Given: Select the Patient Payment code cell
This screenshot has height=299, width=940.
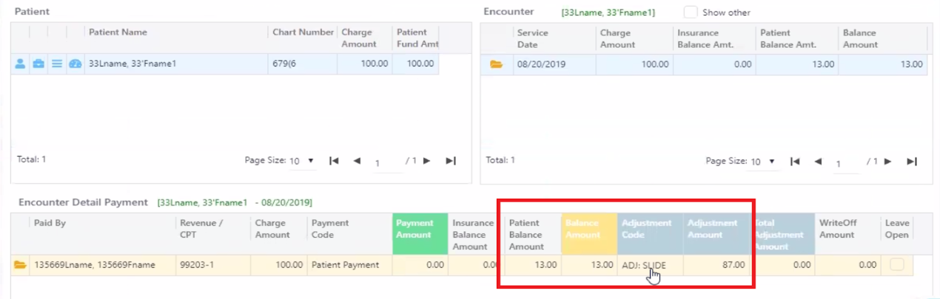Looking at the screenshot, I should coord(345,265).
